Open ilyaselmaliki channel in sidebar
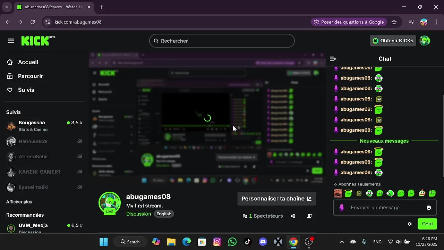 pos(44,187)
